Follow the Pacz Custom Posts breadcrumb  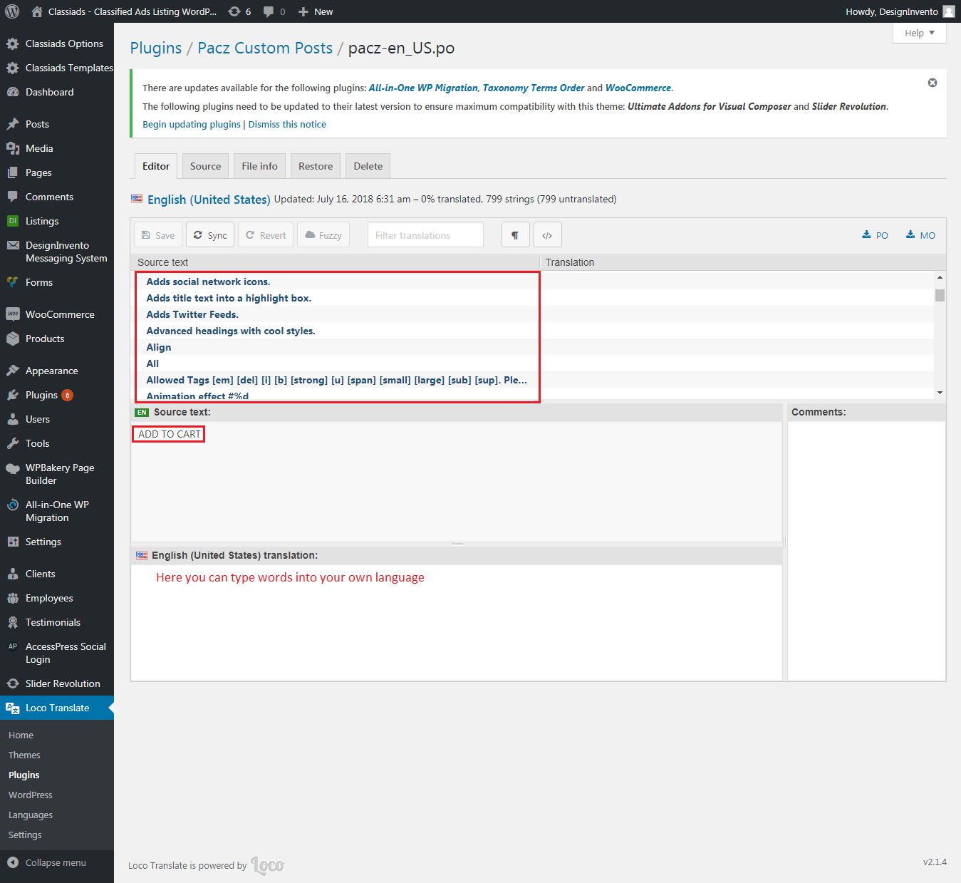point(265,48)
